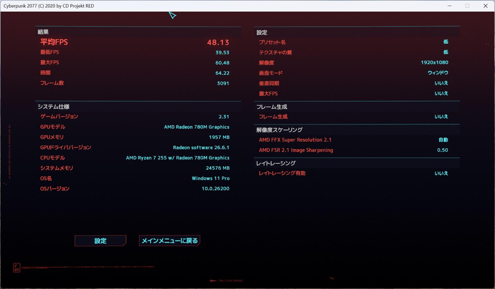Click メインメニューに戻る button
The height and width of the screenshot is (289, 495).
click(170, 241)
